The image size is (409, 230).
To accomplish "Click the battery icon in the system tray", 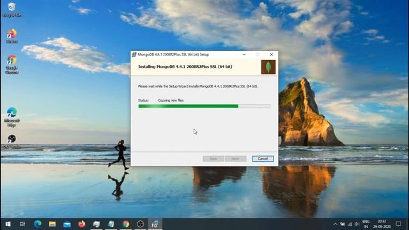I will pos(343,224).
